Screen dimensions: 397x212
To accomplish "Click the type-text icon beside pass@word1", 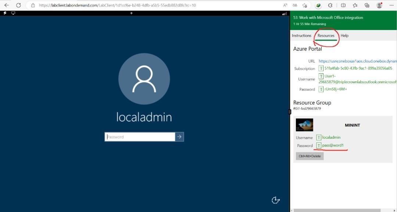I will point(319,146).
